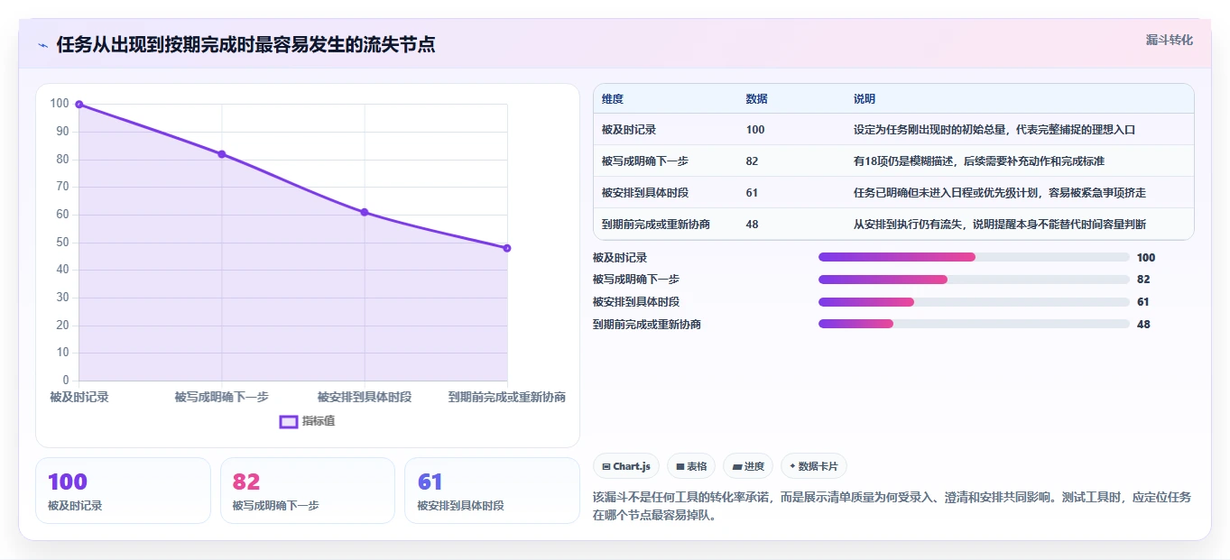Click table cell 被安排到具体时段
This screenshot has width=1230, height=560.
click(x=645, y=193)
